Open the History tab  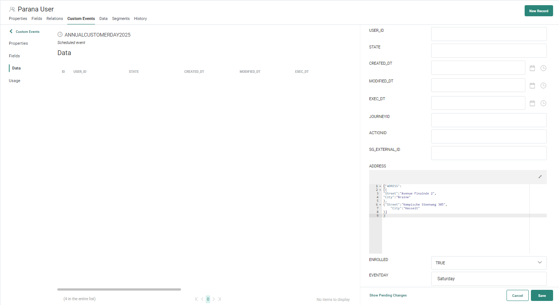140,18
